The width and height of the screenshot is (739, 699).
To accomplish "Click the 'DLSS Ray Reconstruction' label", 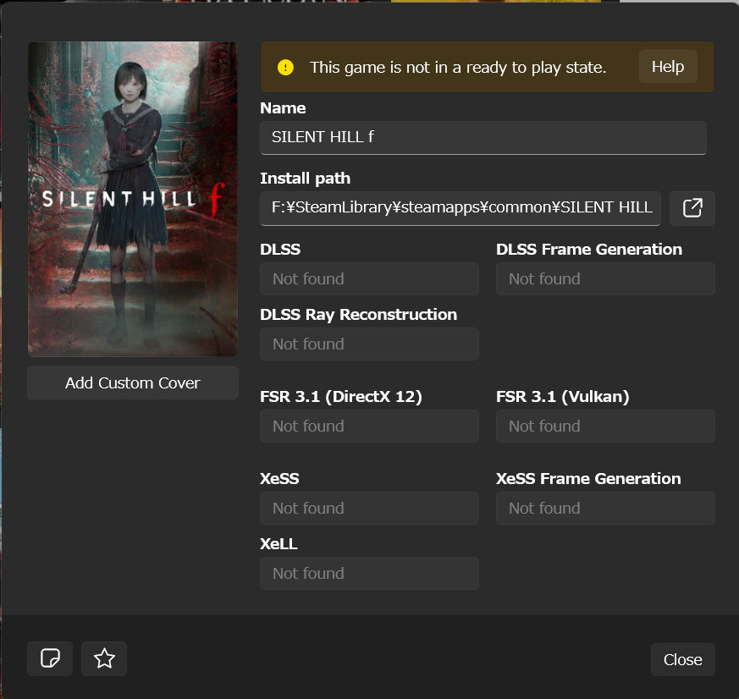I will click(x=358, y=315).
